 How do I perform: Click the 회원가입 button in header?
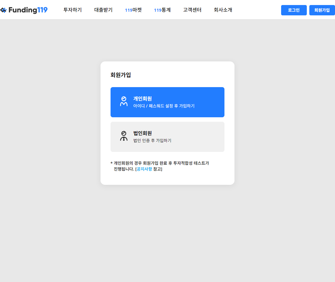point(322,10)
